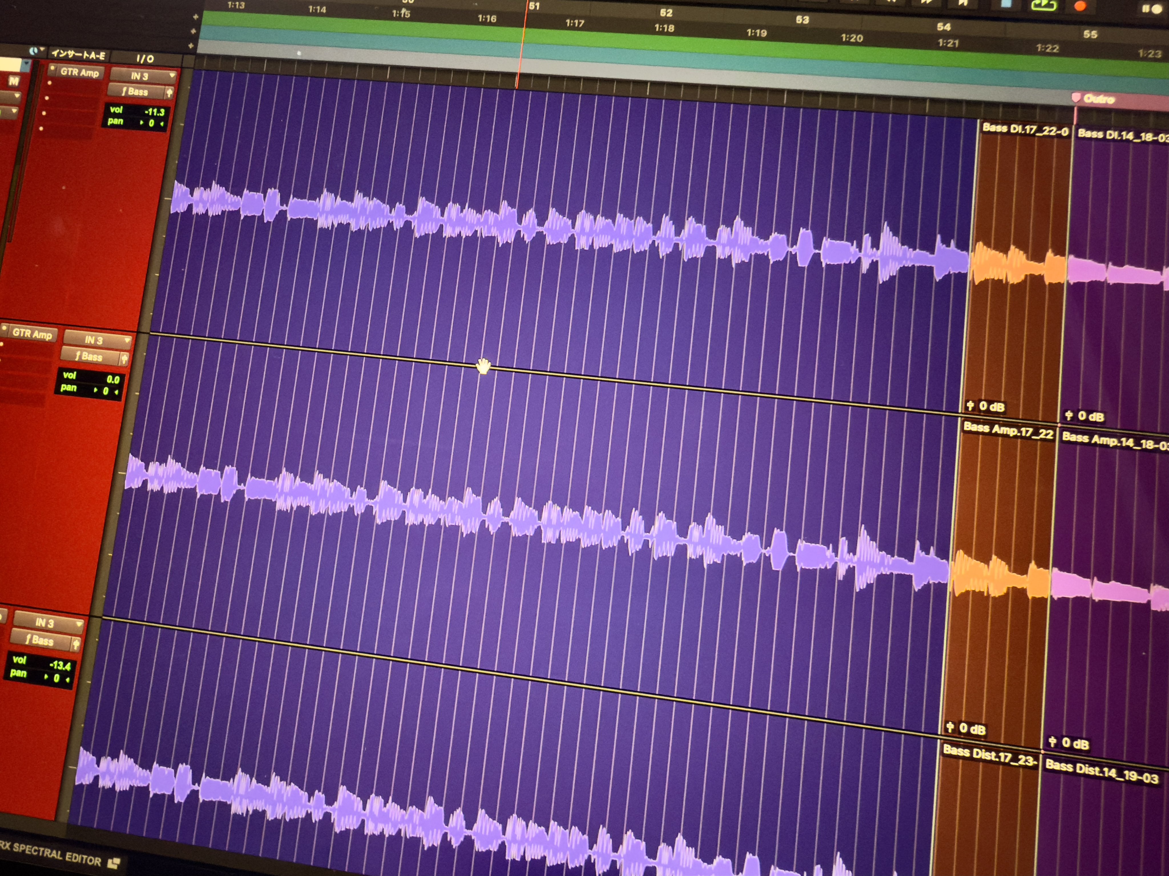Open Bass output selector on second track

coord(90,356)
